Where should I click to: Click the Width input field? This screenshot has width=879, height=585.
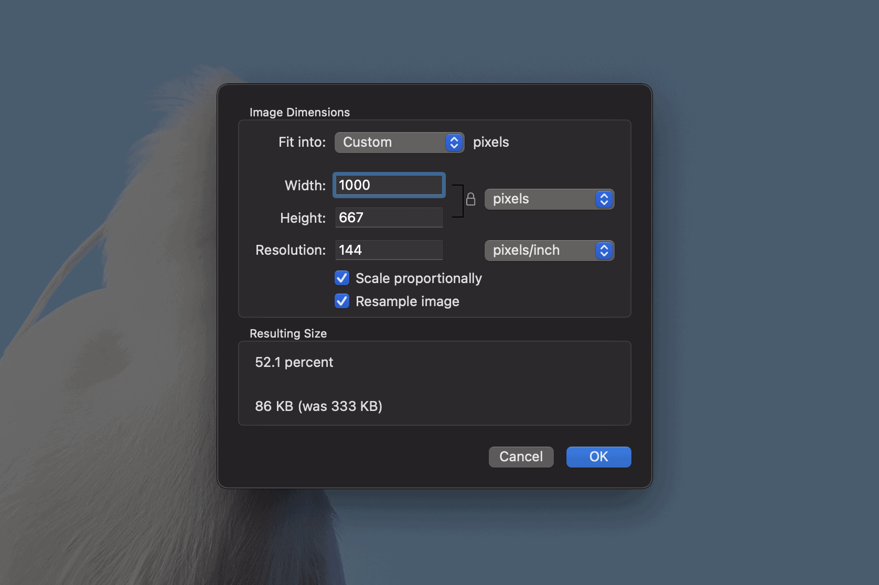point(389,185)
